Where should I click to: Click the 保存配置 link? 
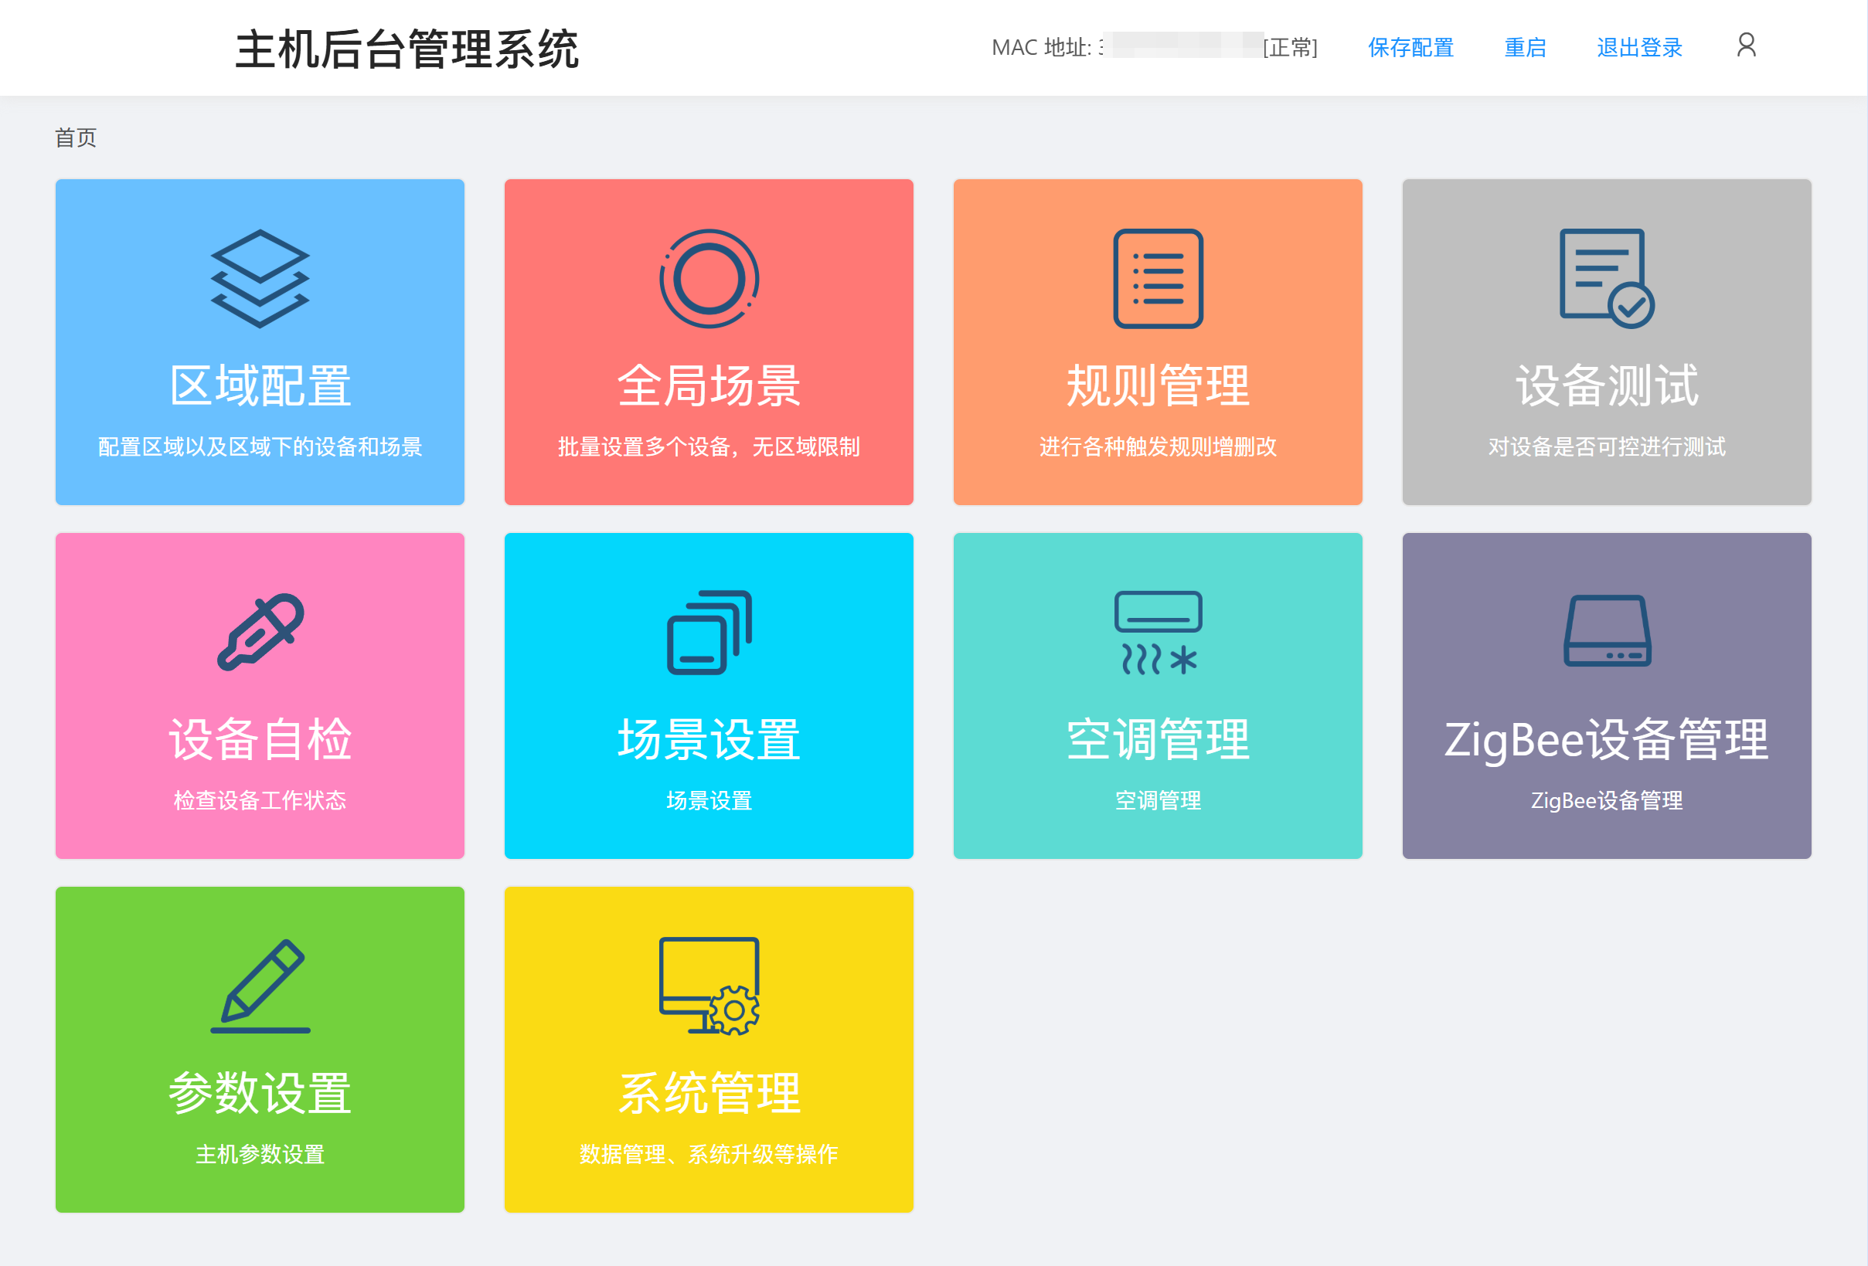click(x=1410, y=47)
